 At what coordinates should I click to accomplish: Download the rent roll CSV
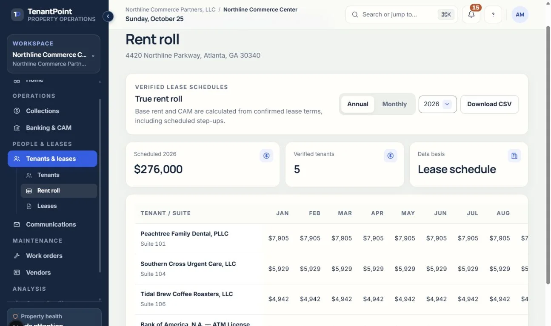489,104
